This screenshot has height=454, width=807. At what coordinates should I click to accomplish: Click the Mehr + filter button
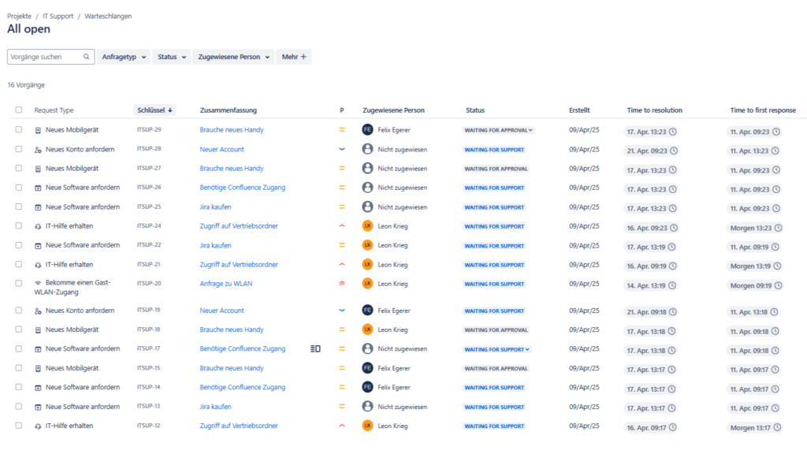click(x=294, y=56)
